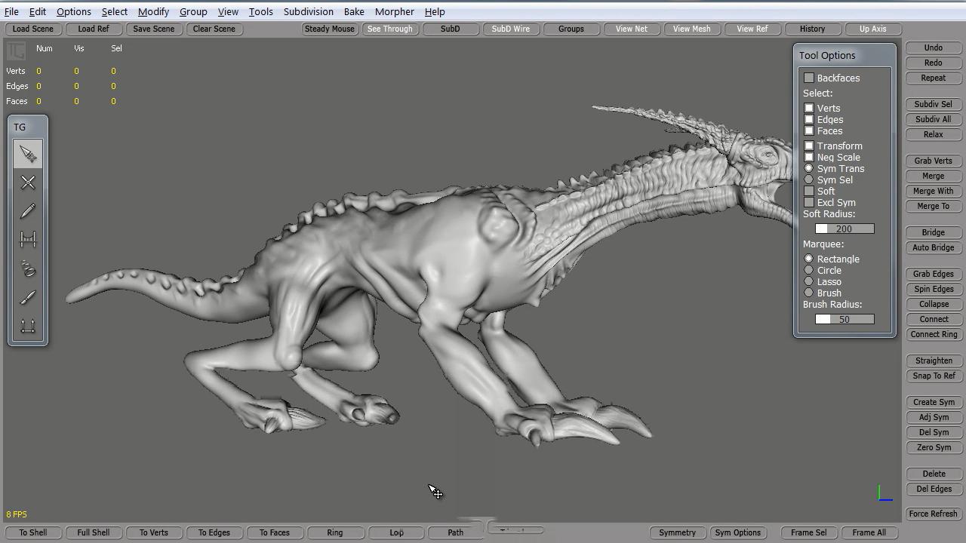Click the Soft Radius slider
Viewport: 966px width, 543px height.
(x=844, y=229)
